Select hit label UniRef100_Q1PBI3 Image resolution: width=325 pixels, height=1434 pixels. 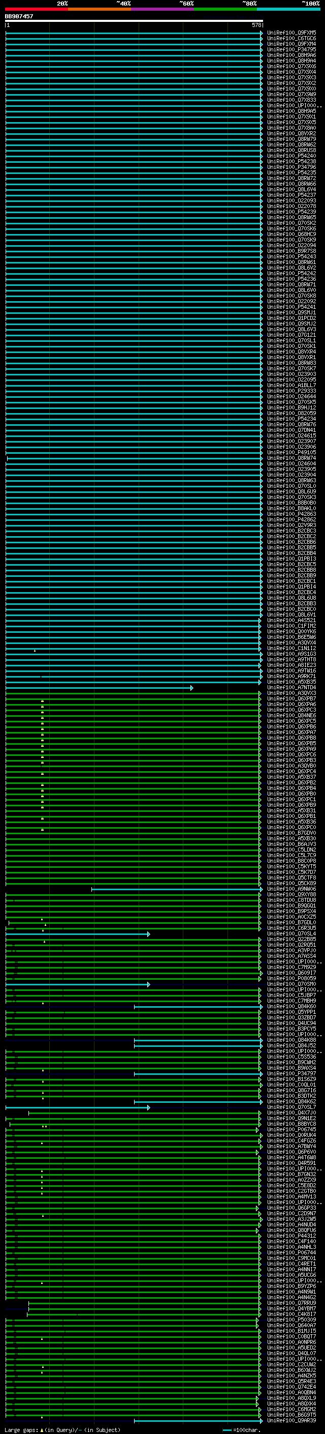click(291, 559)
